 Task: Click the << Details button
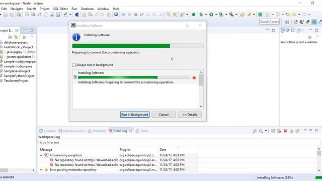(190, 115)
